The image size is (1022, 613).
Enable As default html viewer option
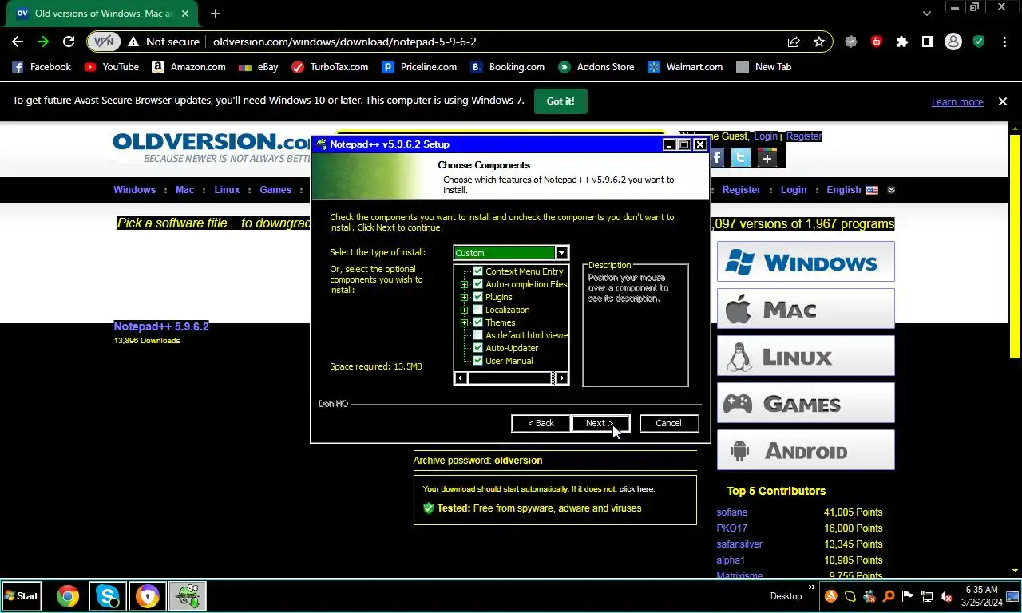[478, 335]
